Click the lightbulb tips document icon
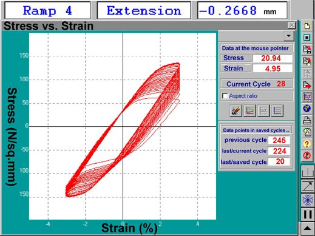 click(x=307, y=132)
